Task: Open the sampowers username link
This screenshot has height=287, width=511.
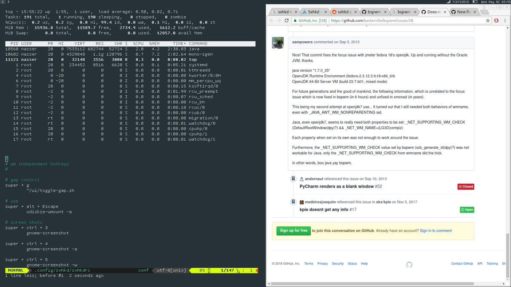Action: pos(302,42)
